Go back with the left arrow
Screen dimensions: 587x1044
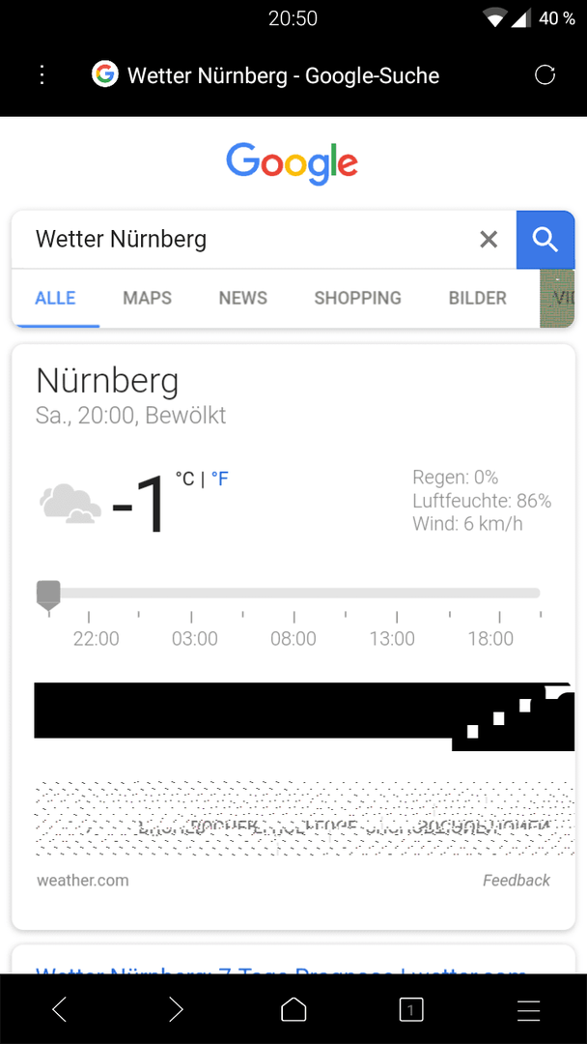pos(60,1009)
